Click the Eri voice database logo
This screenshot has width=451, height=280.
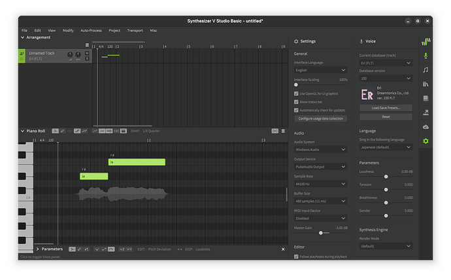click(367, 95)
